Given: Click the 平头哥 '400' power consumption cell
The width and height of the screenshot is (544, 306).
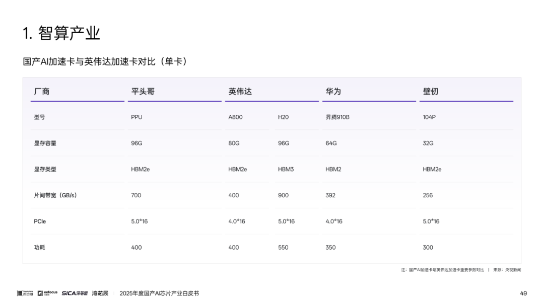Looking at the screenshot, I should pos(137,248).
